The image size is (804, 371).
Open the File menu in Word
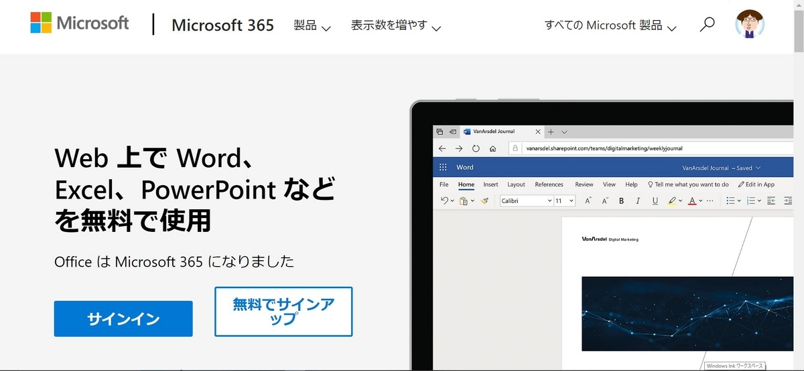pyautogui.click(x=444, y=184)
